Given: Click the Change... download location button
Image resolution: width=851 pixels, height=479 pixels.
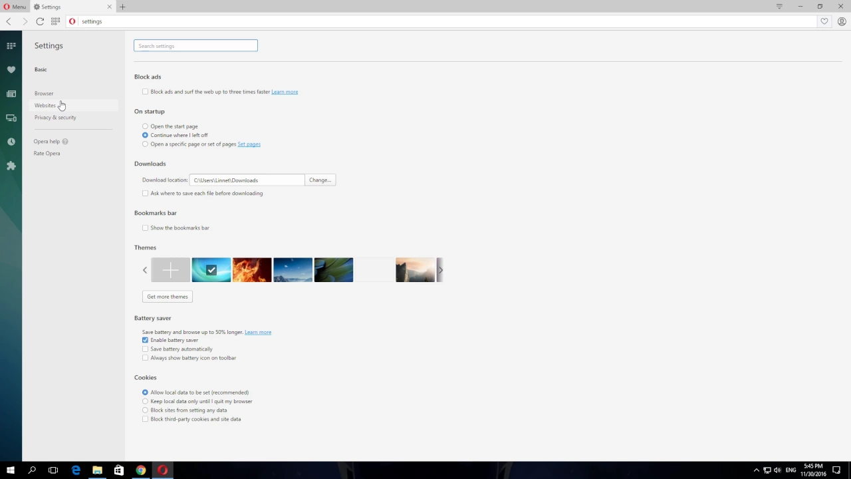Looking at the screenshot, I should 320,180.
